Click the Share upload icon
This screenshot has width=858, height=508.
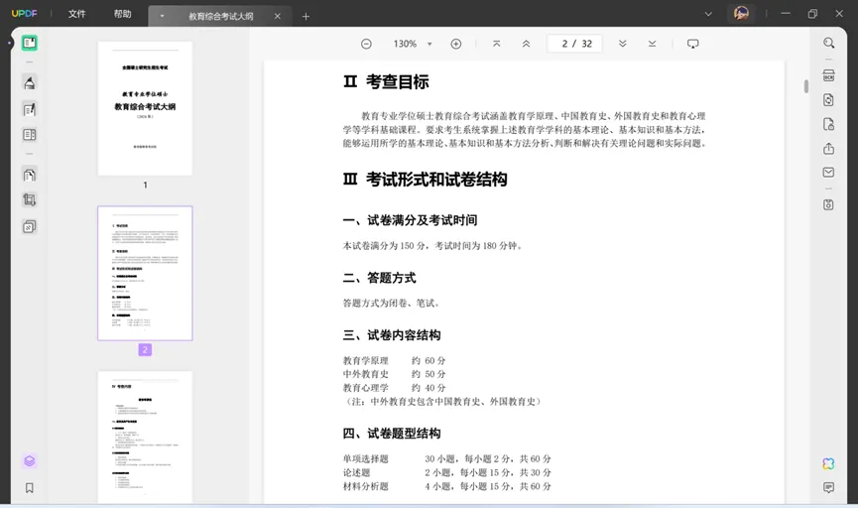828,149
